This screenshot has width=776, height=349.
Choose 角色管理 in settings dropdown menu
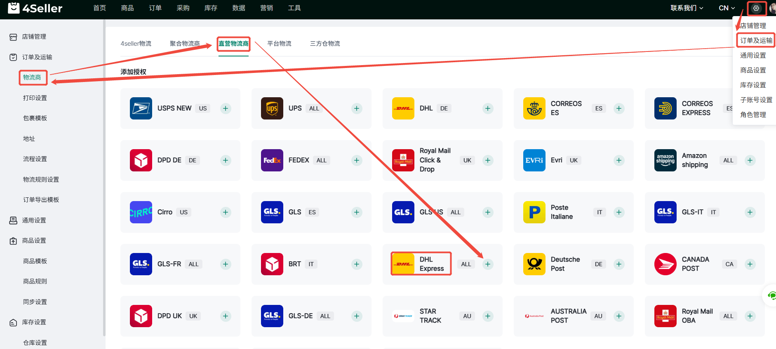753,115
